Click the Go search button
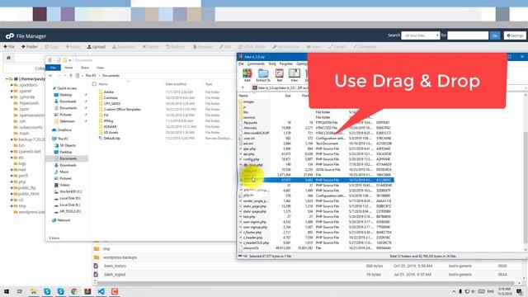The height and width of the screenshot is (297, 528). (x=495, y=35)
